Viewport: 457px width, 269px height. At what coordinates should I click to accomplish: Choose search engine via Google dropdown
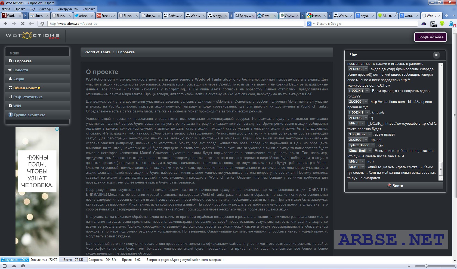(311, 24)
